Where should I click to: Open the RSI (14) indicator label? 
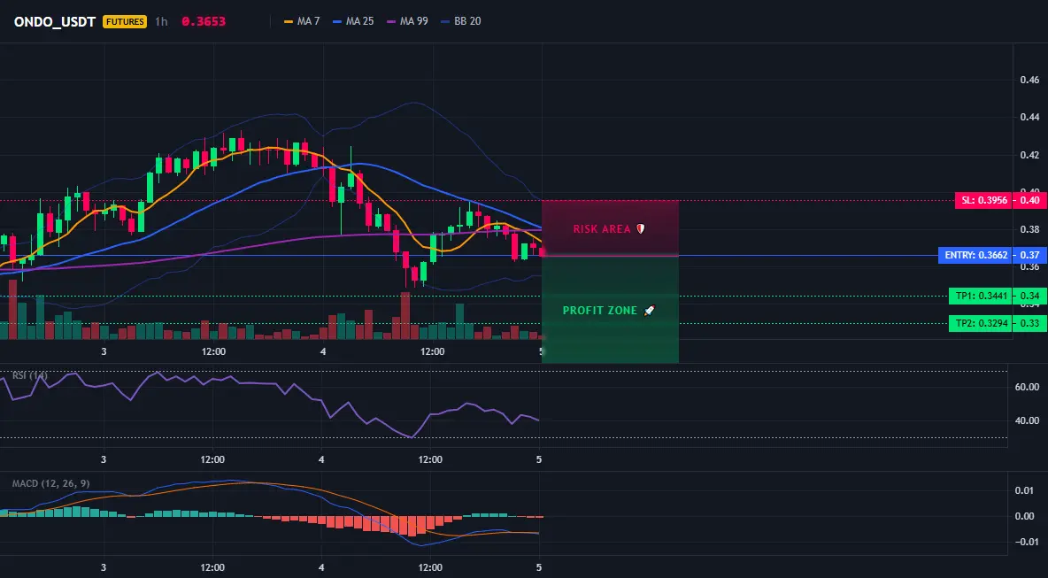point(30,375)
